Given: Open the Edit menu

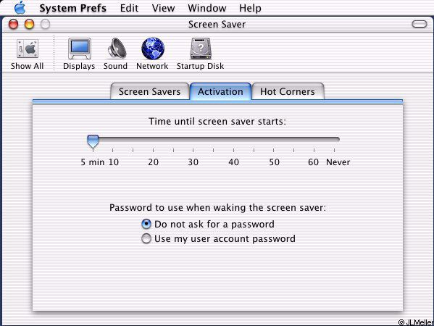Looking at the screenshot, I should pos(129,8).
